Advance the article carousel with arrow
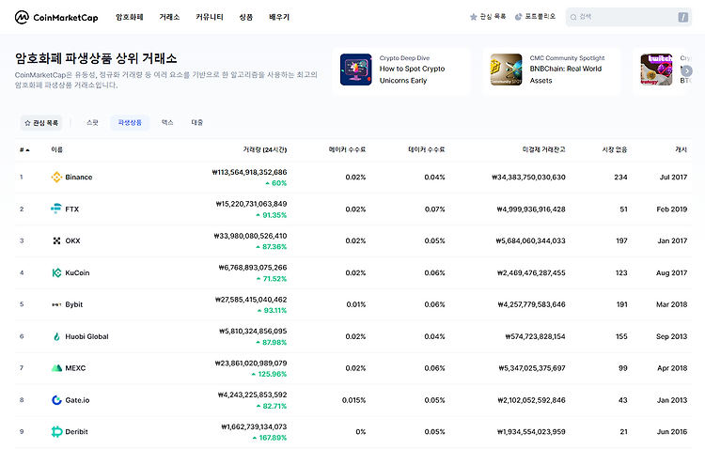 (x=686, y=71)
